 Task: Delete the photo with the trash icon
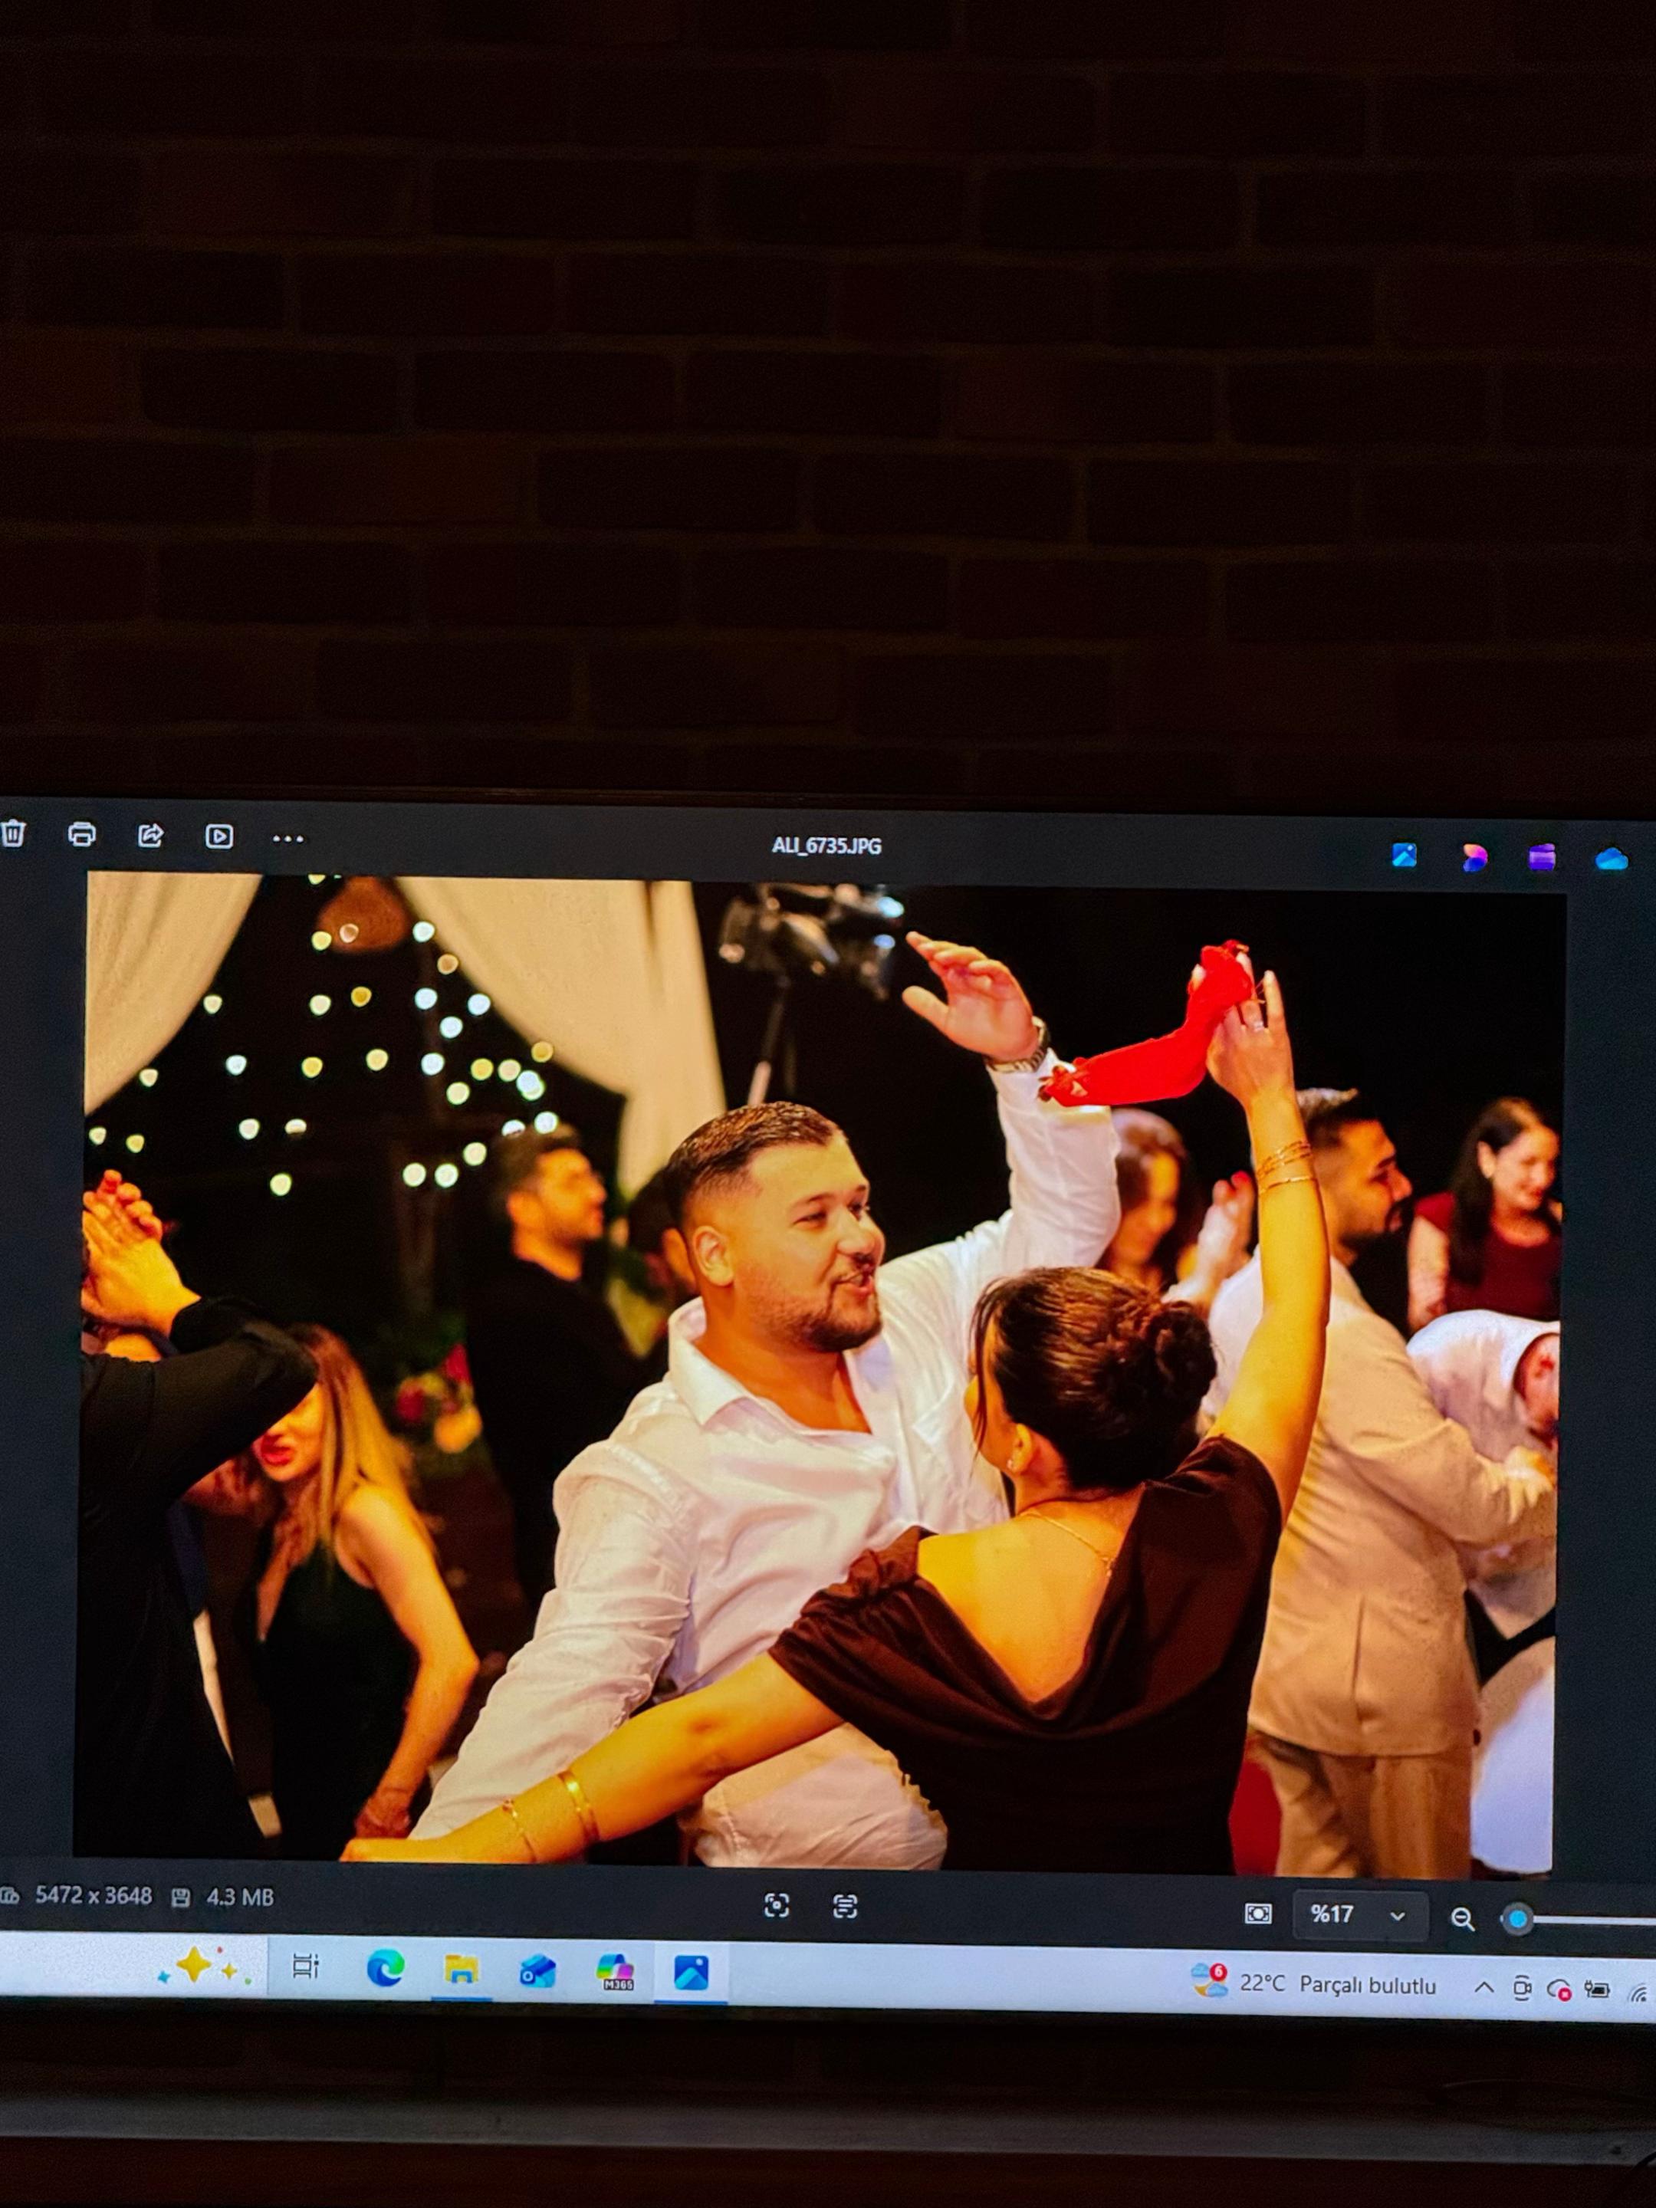13,833
